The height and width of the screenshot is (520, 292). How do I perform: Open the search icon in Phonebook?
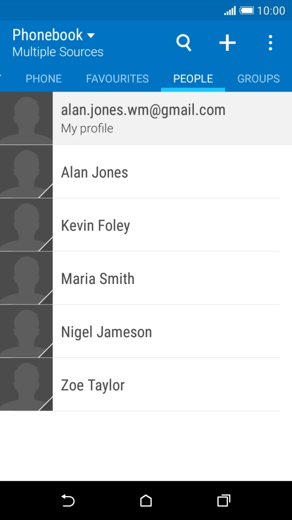point(183,43)
